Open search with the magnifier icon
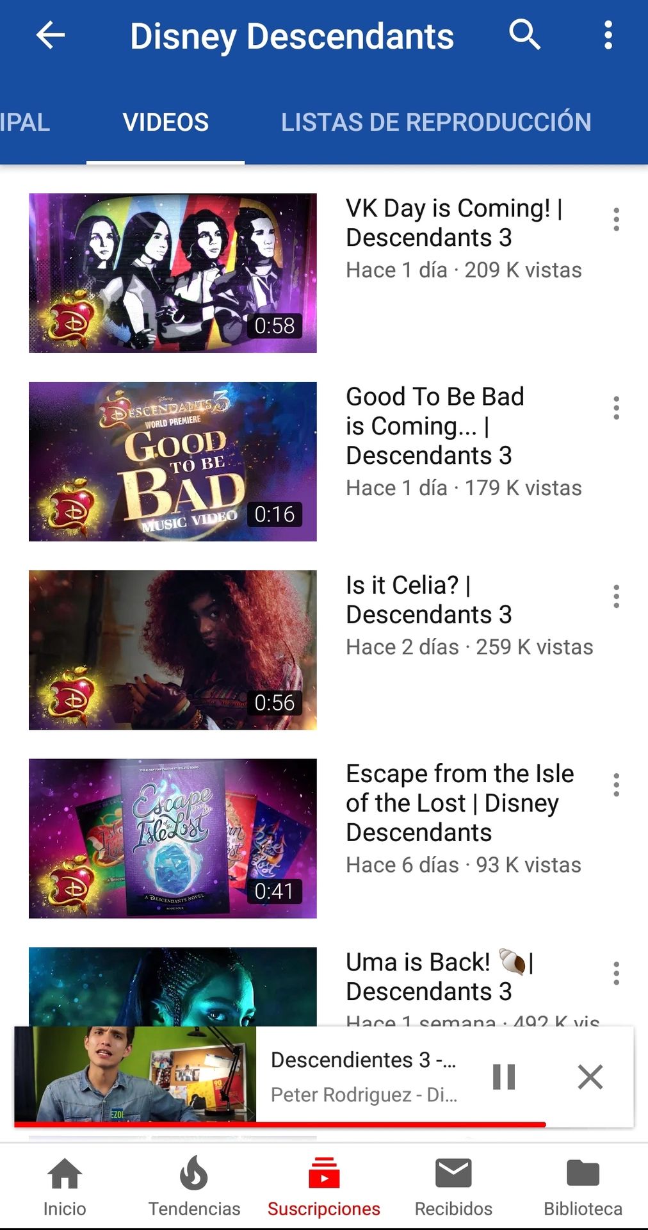 coord(525,35)
